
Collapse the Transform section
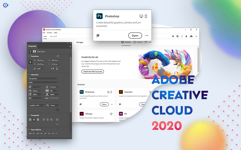pos(29,56)
